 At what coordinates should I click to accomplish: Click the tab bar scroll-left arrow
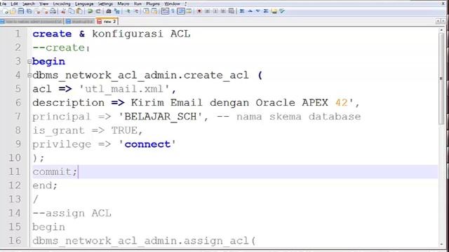[x=438, y=21]
